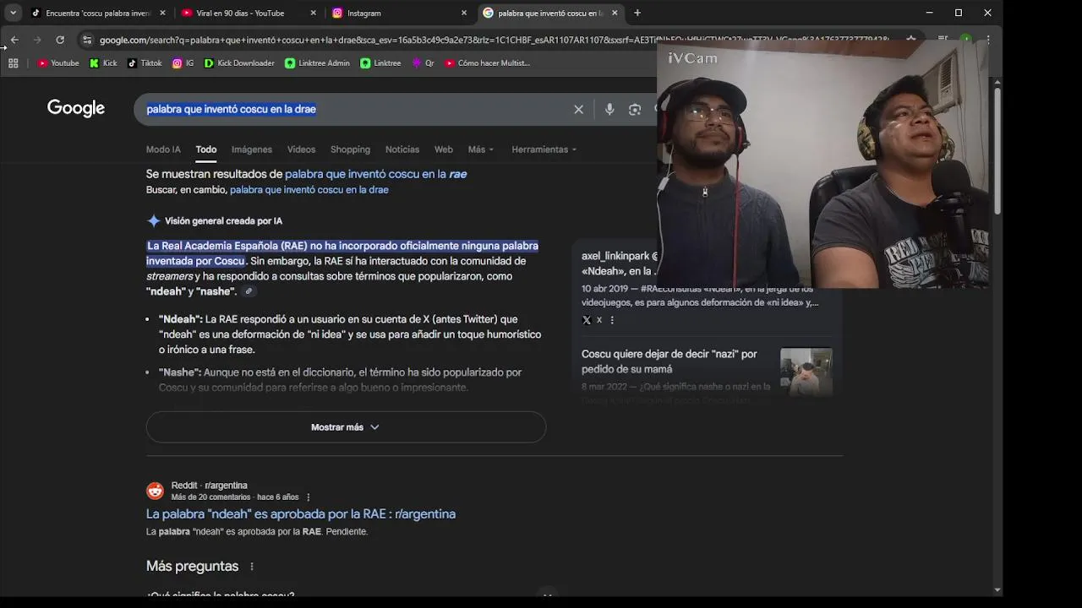
Task: Go back with the browser back arrow
Action: pos(14,40)
